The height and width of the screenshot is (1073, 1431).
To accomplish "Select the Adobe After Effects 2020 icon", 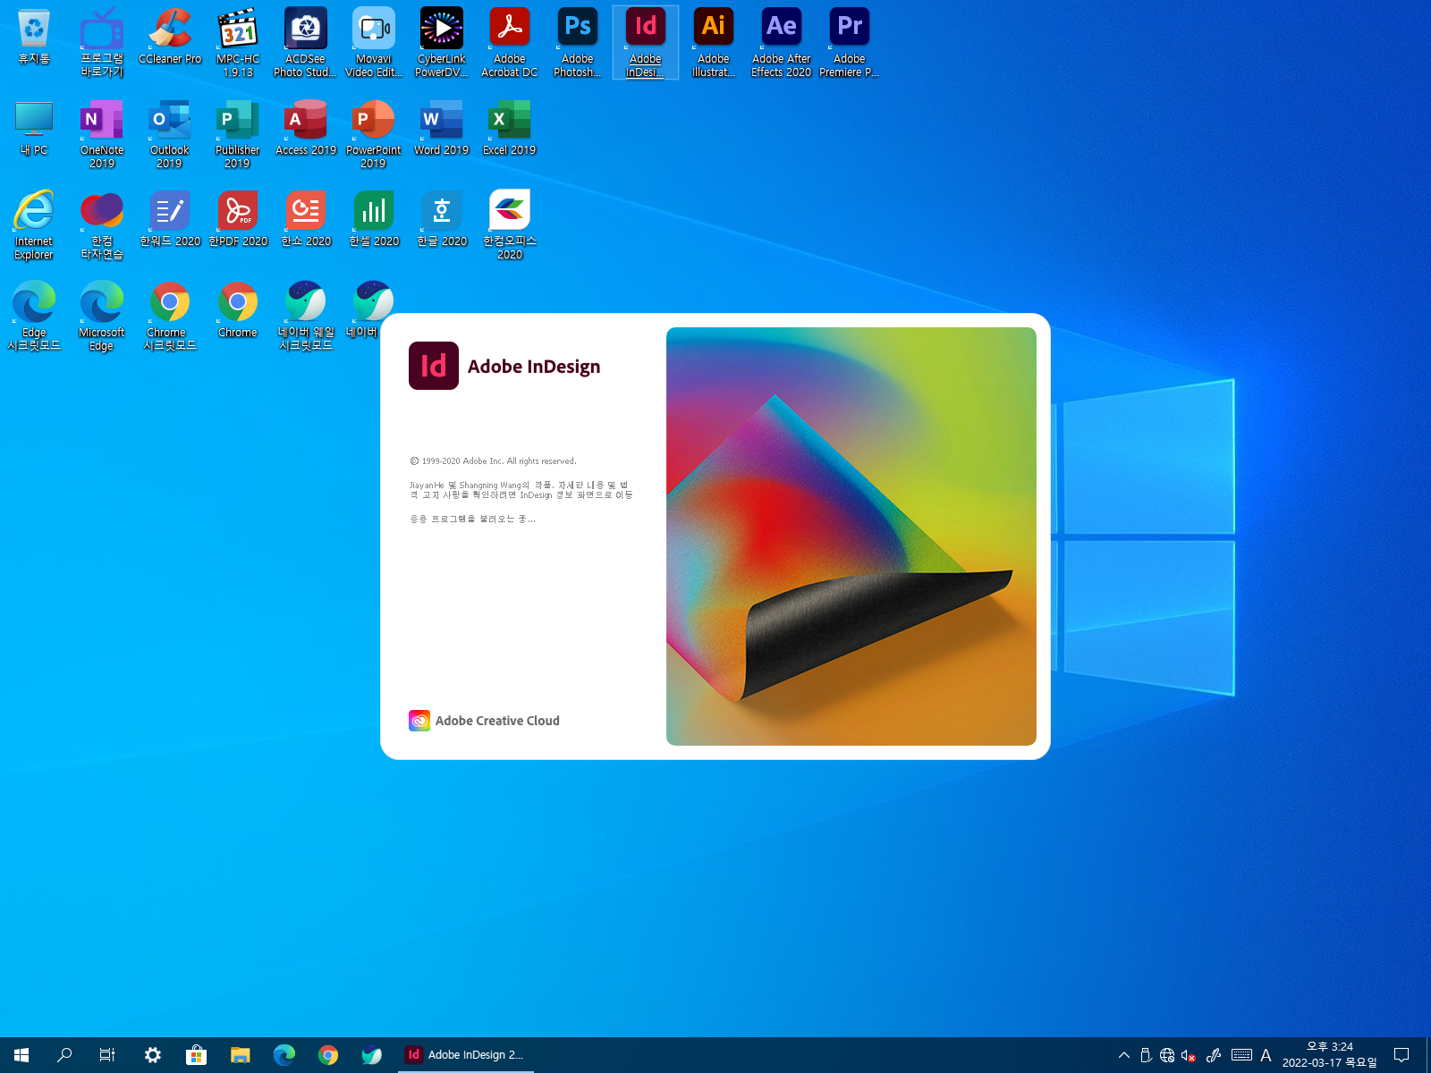I will [x=782, y=43].
